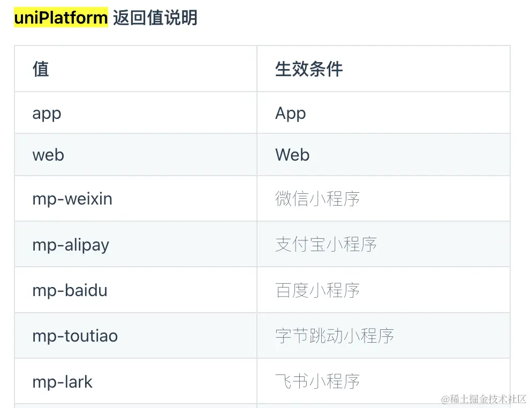Click the Web condition cell

383,155
